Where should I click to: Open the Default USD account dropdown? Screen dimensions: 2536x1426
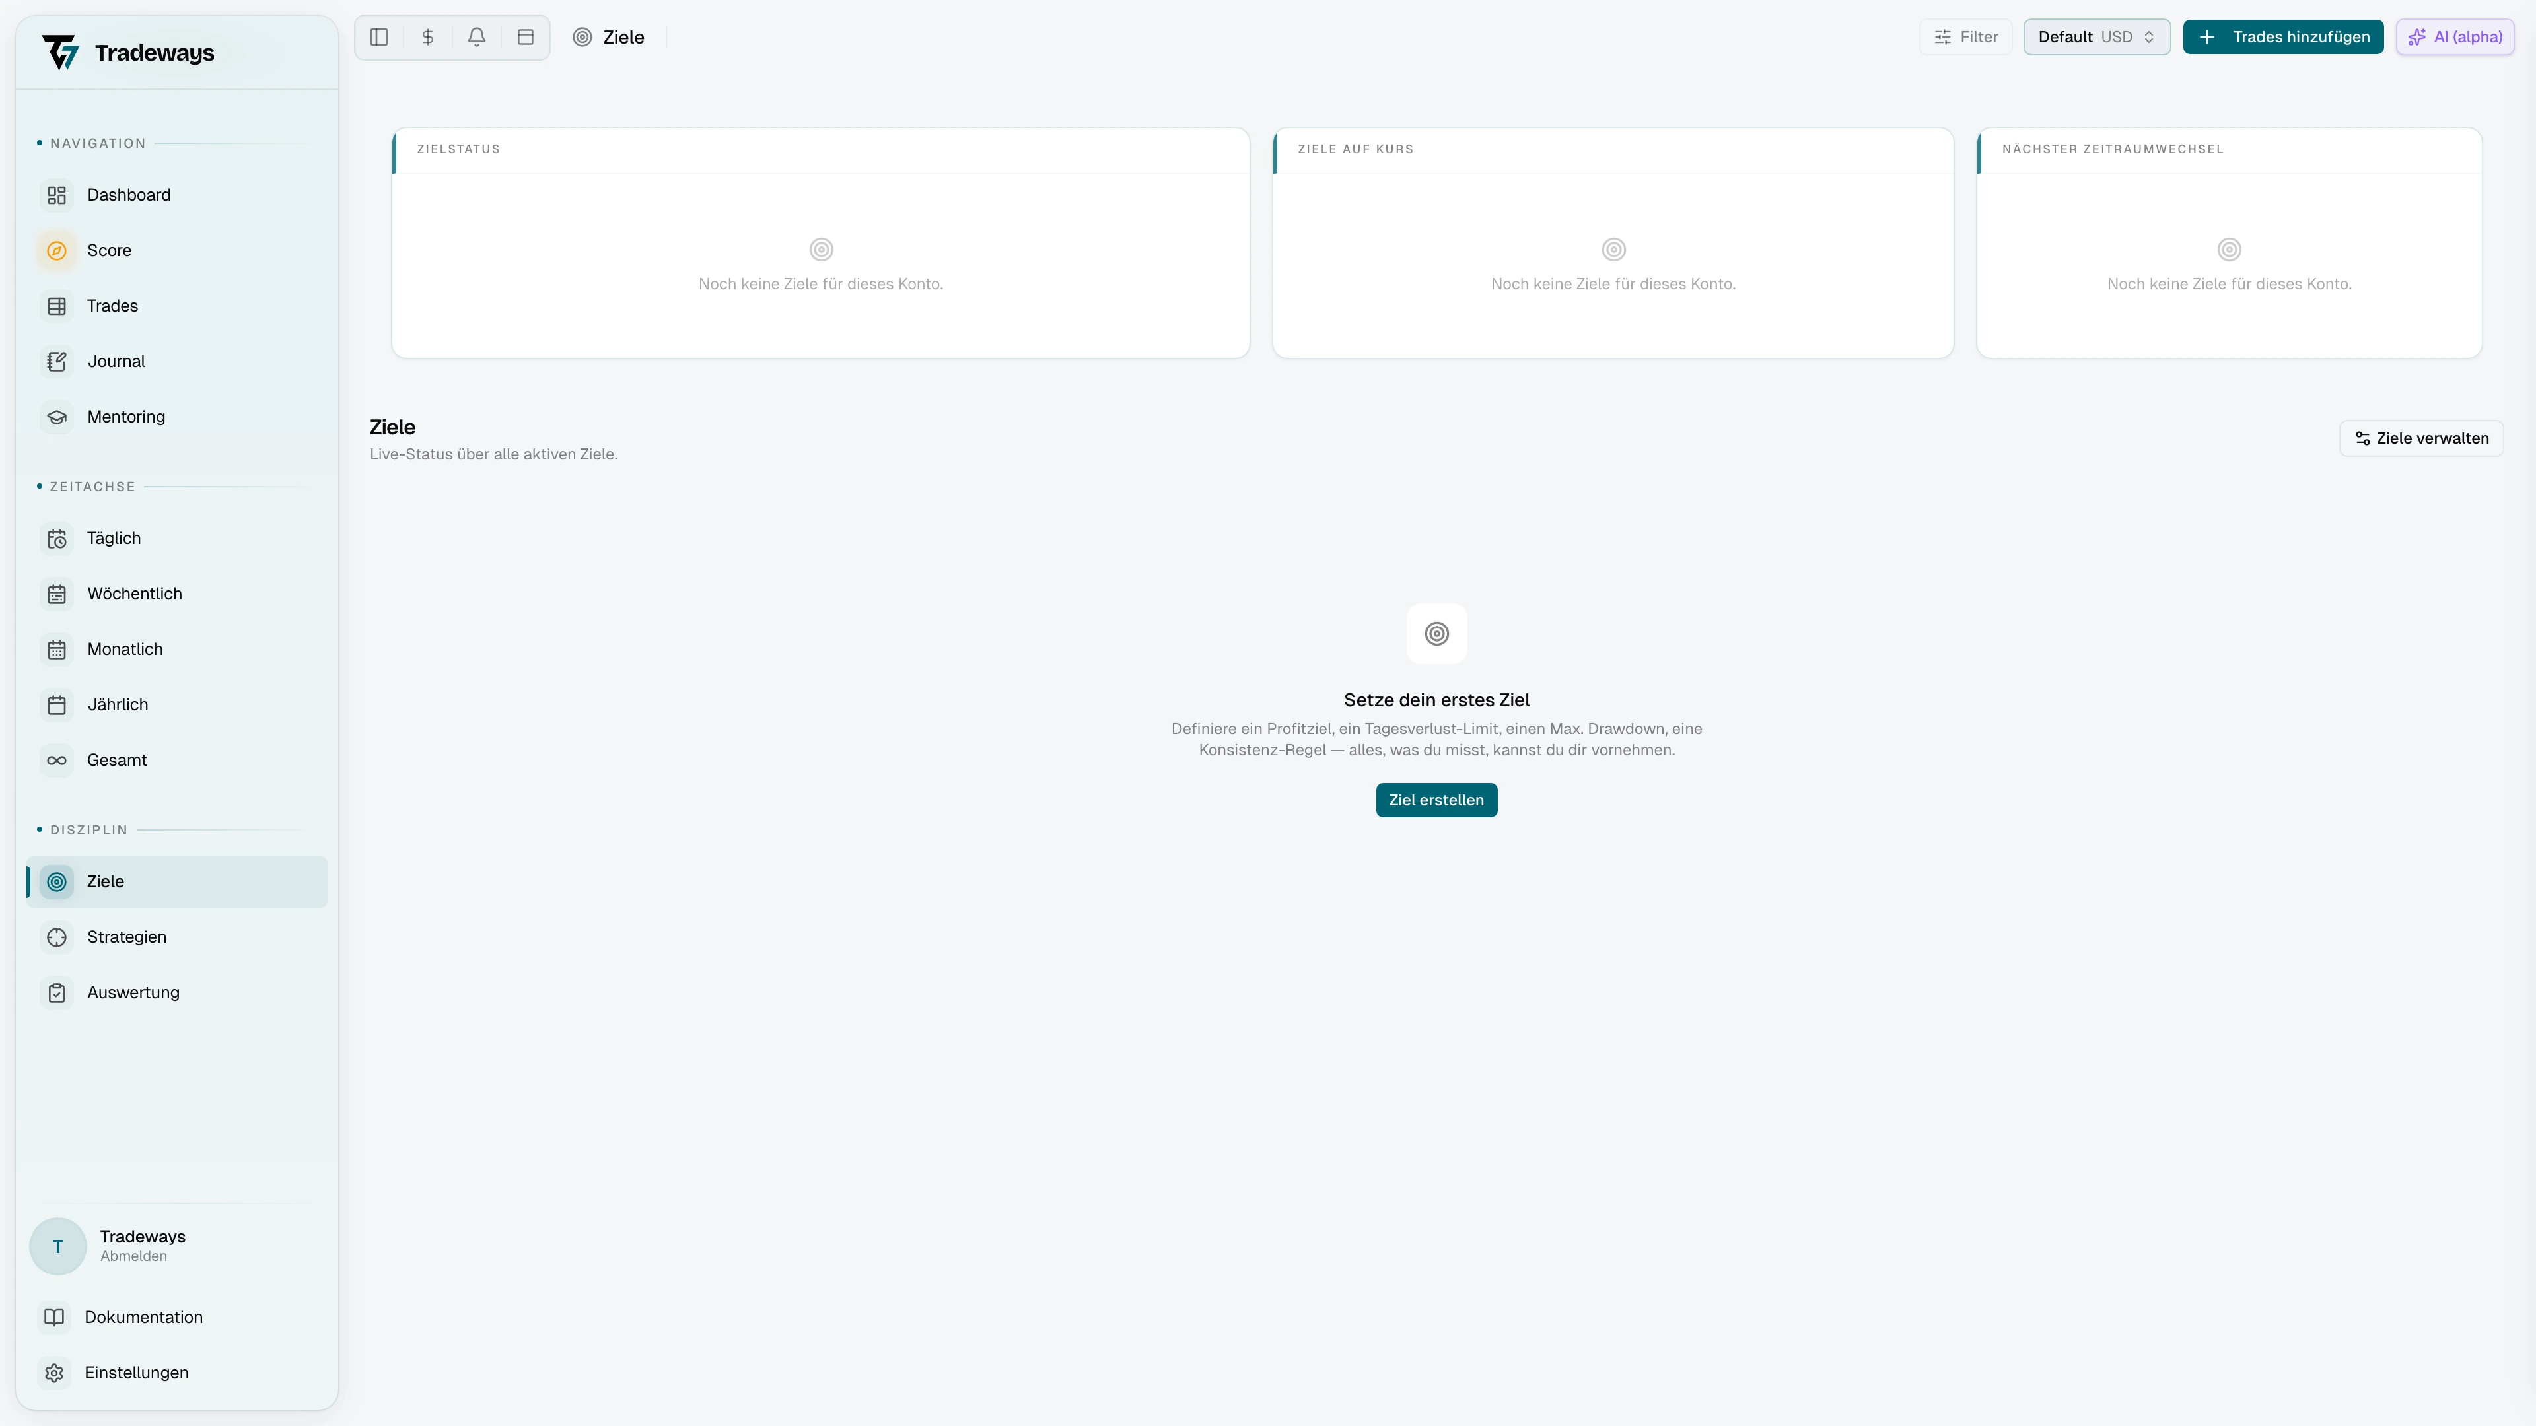click(2097, 38)
